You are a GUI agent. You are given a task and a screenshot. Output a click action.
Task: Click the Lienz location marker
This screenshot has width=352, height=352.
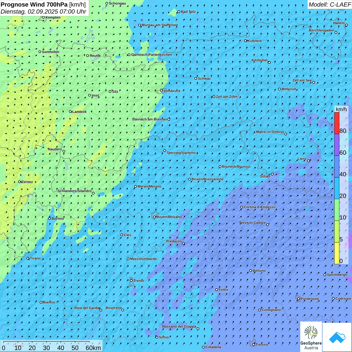[x=309, y=161]
